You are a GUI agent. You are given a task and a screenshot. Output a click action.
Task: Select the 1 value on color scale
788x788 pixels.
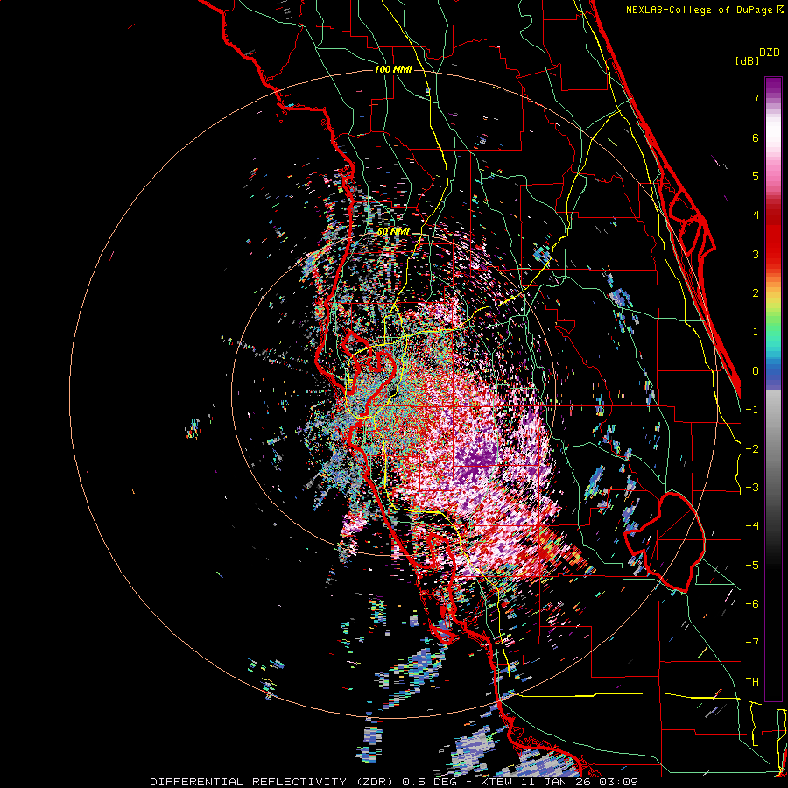tap(756, 332)
